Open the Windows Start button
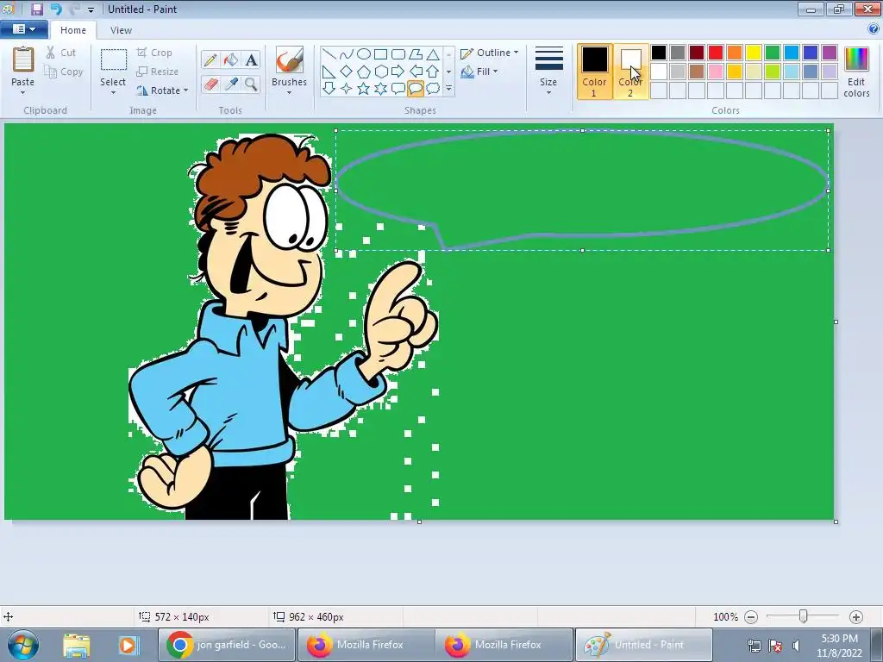Image resolution: width=883 pixels, height=662 pixels. pyautogui.click(x=23, y=645)
